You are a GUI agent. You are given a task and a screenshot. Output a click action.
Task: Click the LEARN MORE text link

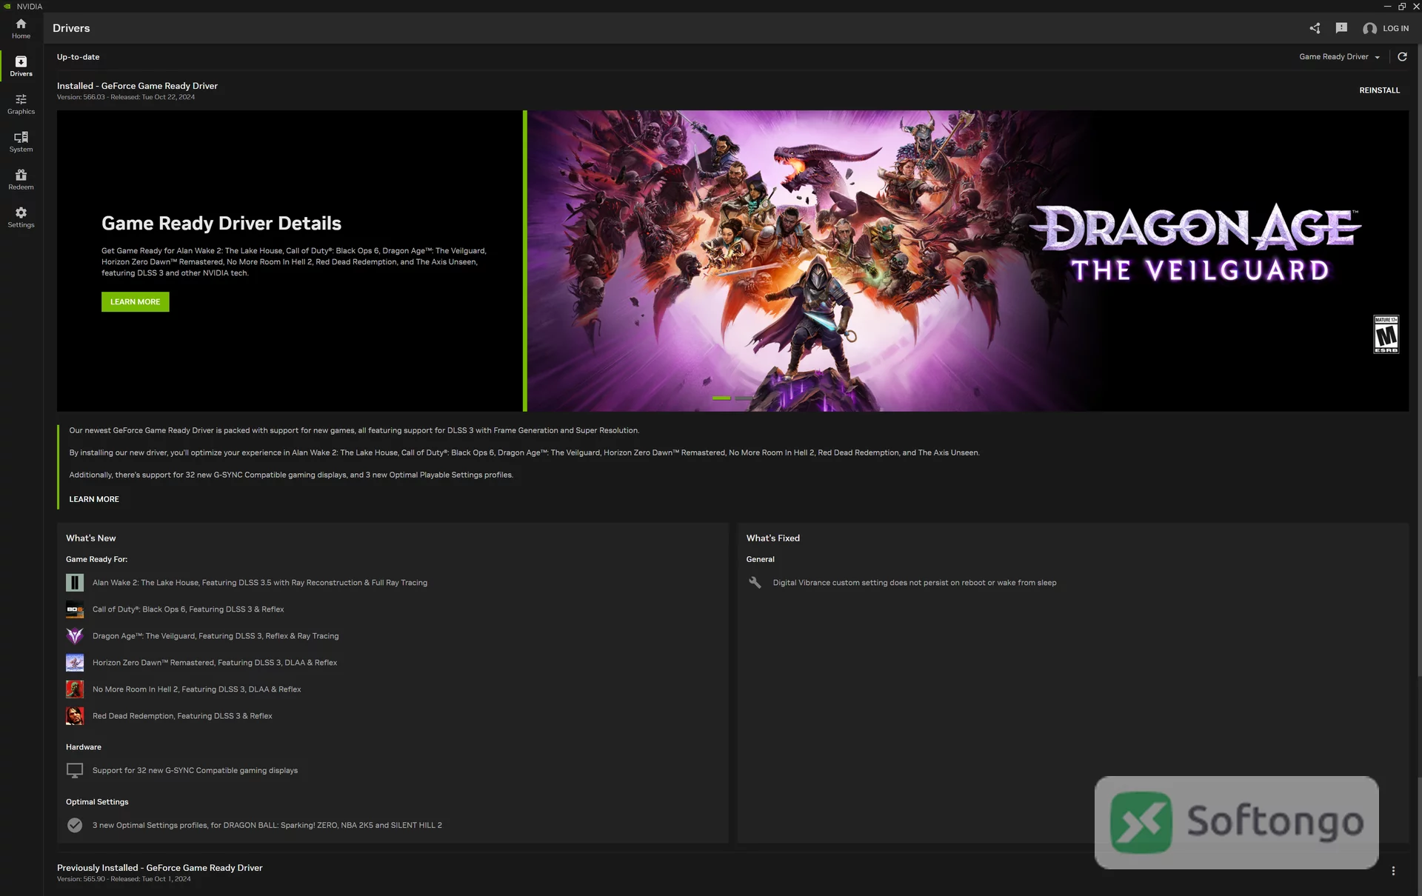point(94,499)
